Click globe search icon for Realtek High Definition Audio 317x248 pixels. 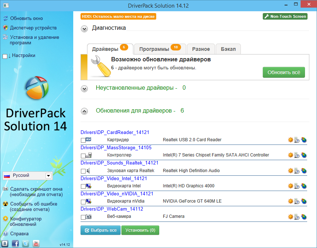click(x=304, y=171)
